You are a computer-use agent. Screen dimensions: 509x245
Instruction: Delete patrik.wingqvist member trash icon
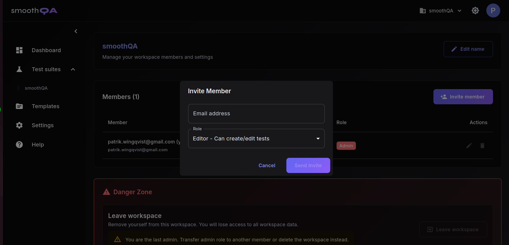482,145
